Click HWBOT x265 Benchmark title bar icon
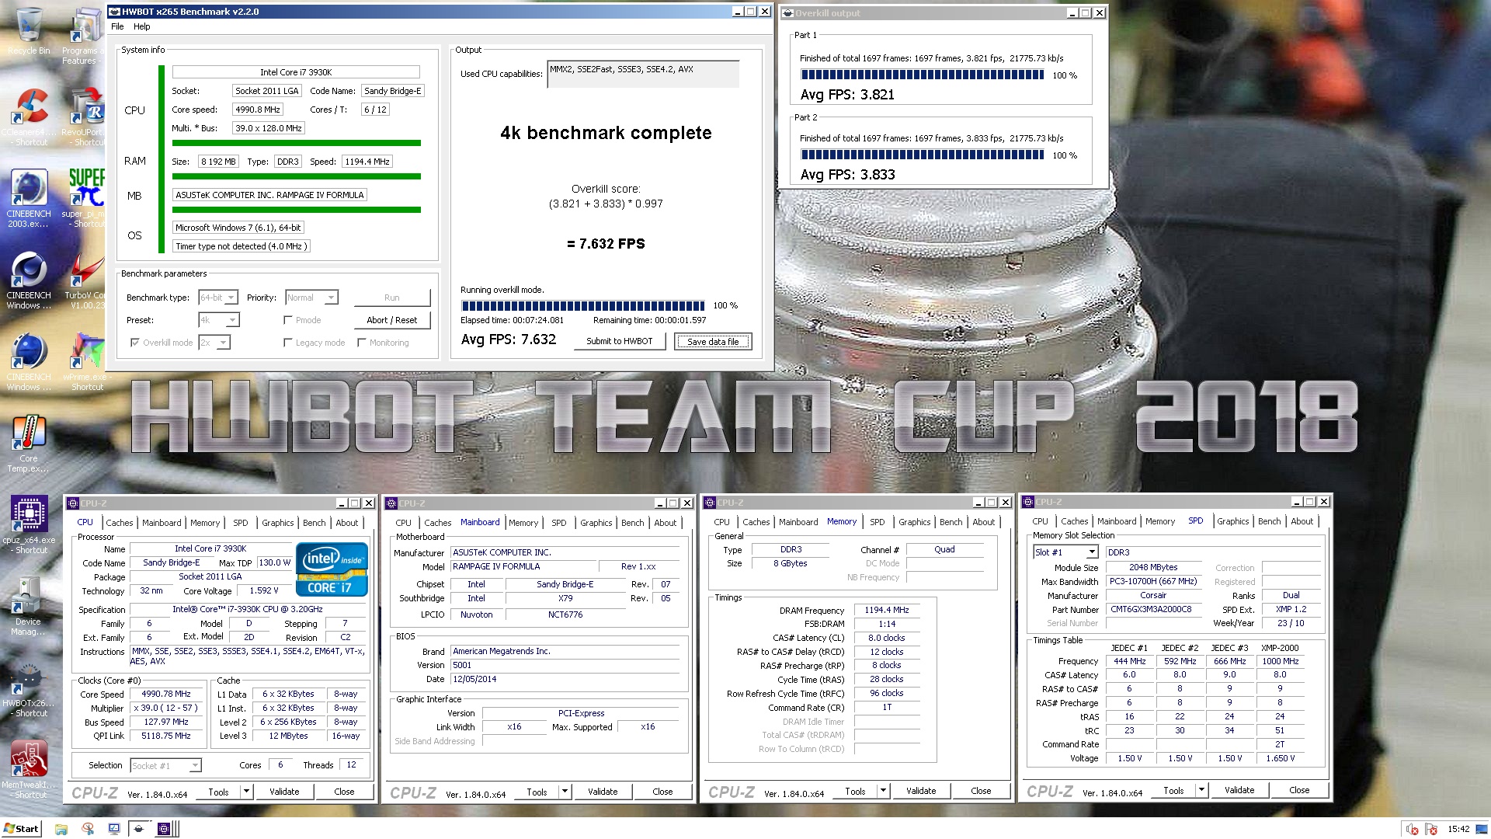This screenshot has width=1491, height=839. click(115, 12)
